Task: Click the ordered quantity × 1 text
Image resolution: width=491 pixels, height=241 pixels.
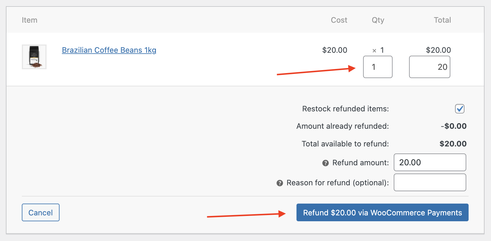Action: [378, 50]
